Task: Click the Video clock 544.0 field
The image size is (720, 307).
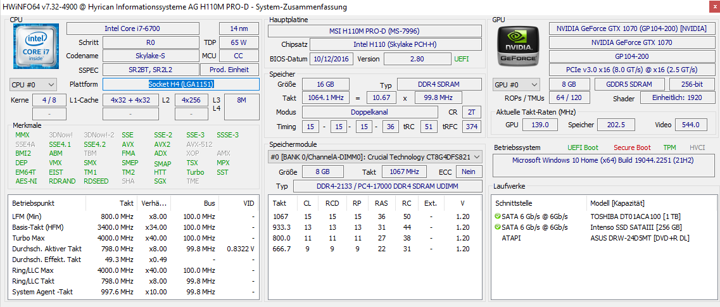Action: click(x=691, y=125)
